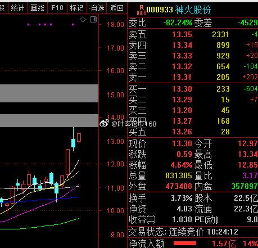258x248 pixels.
Task: Click the latest red candlestick
Action: (x=79, y=138)
